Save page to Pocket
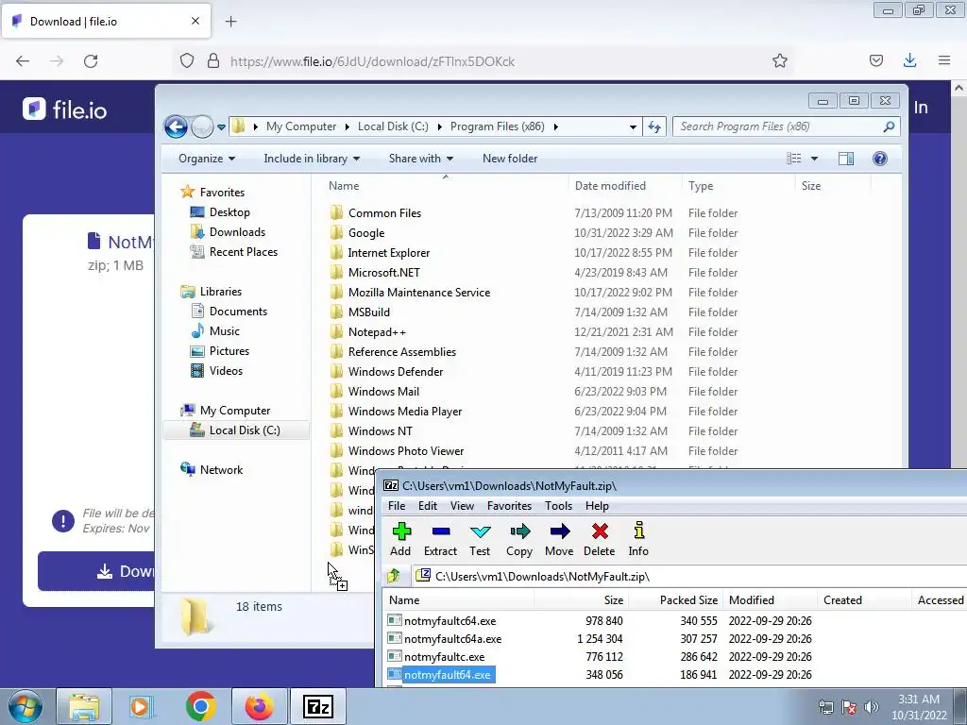Viewport: 967px width, 725px height. pos(876,60)
